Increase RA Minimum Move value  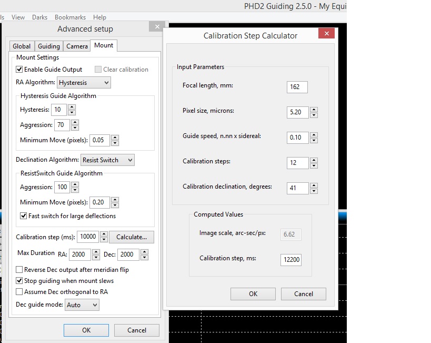point(115,138)
